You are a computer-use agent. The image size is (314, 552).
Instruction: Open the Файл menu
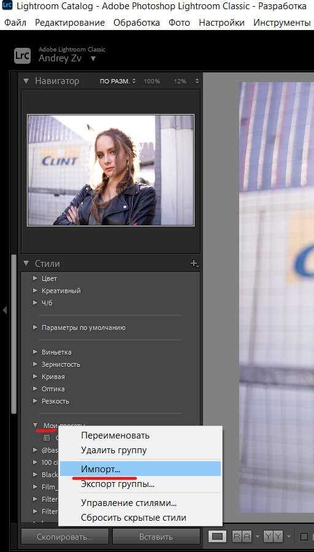pos(15,23)
